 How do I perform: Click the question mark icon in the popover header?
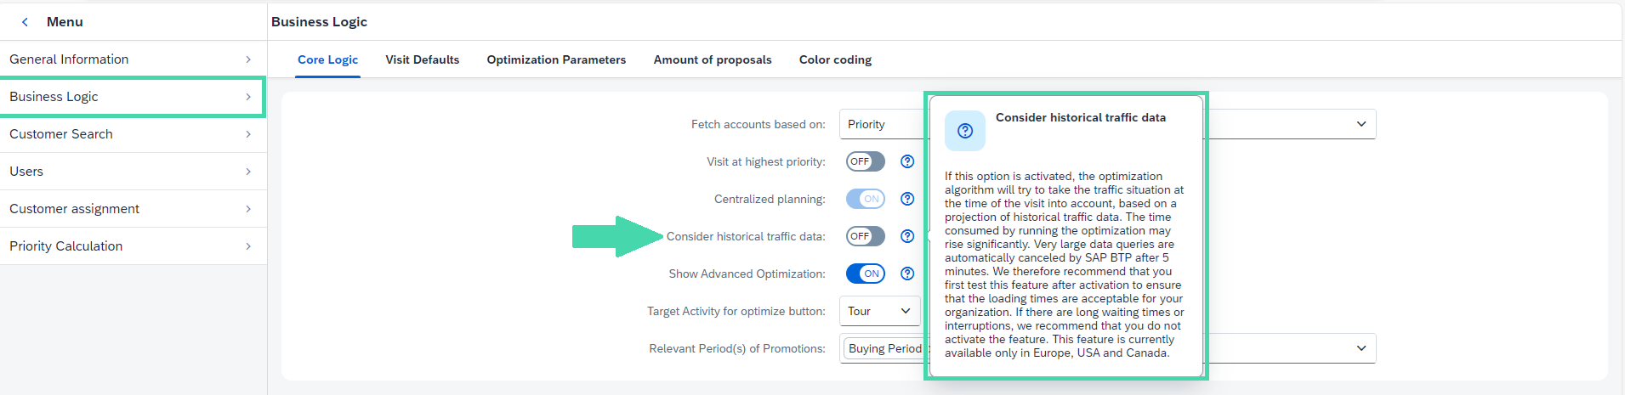click(x=965, y=131)
